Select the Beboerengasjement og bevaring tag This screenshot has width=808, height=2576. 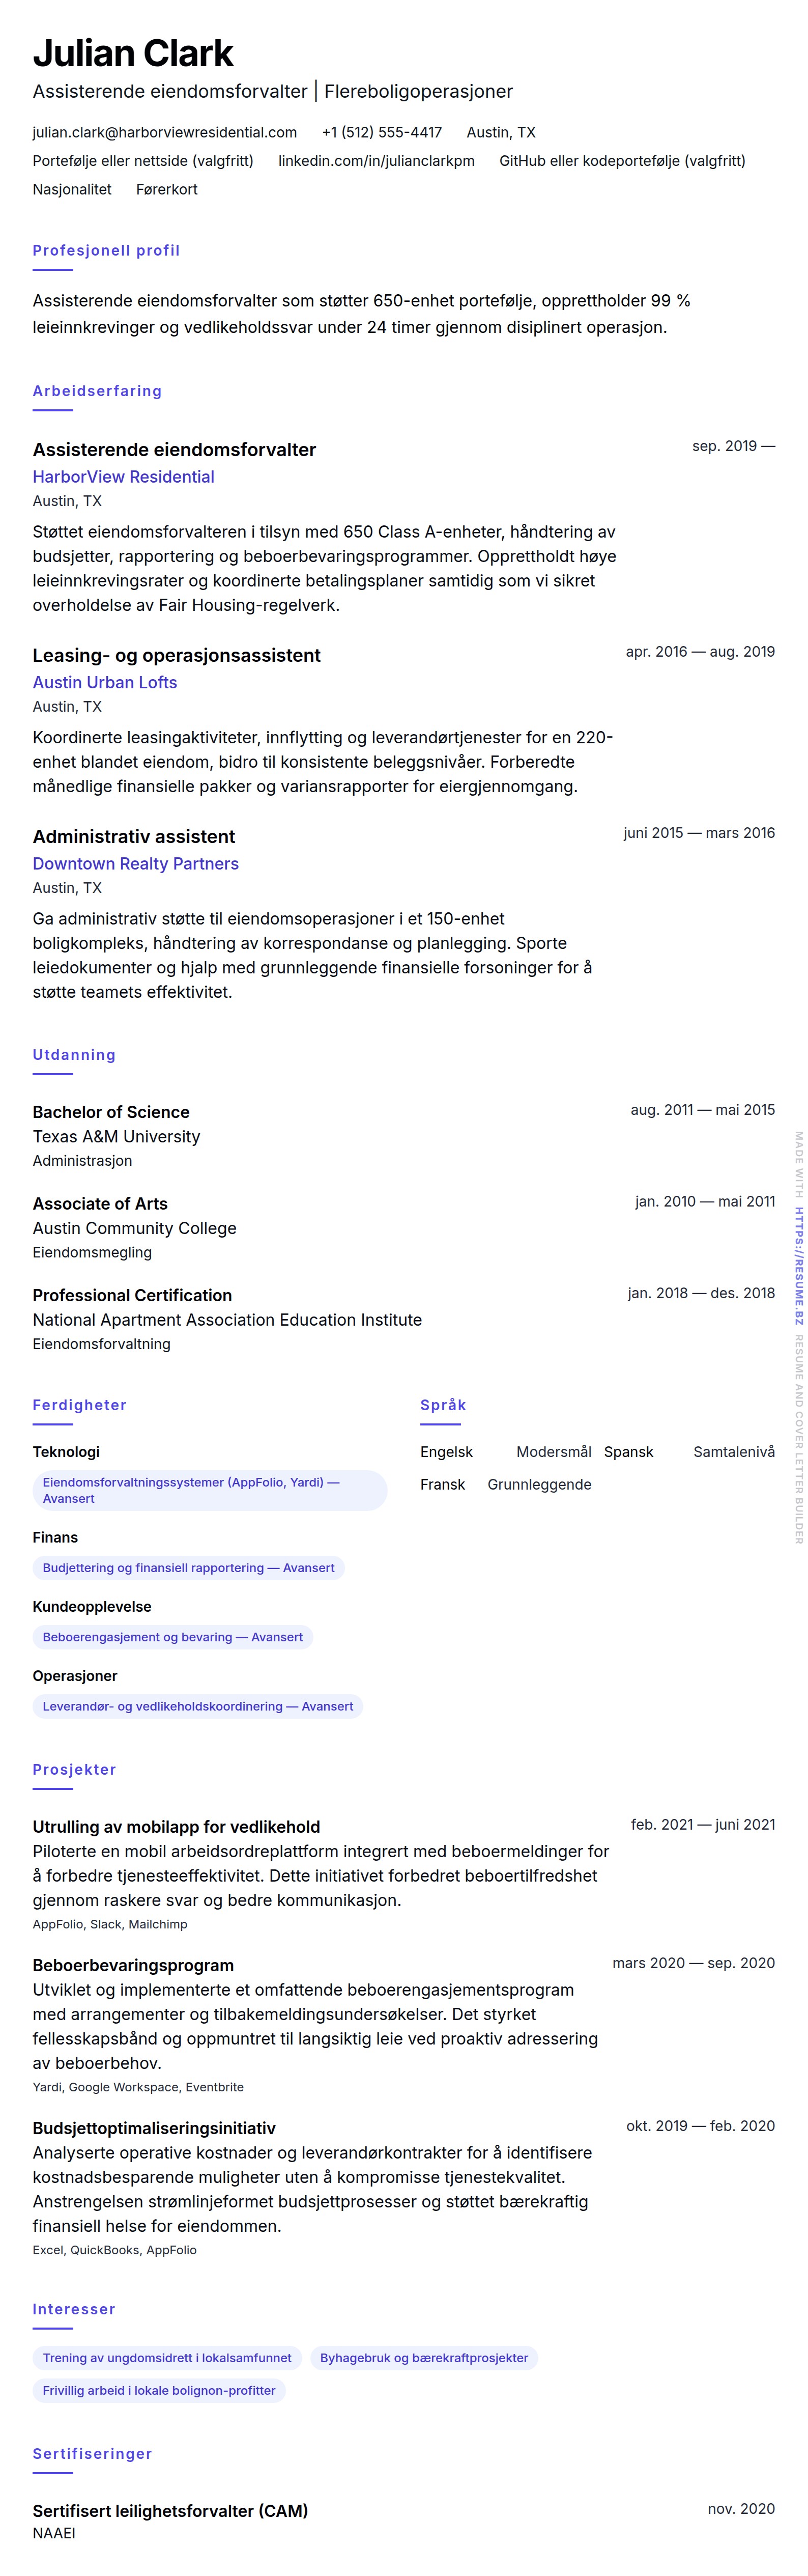tap(172, 1636)
